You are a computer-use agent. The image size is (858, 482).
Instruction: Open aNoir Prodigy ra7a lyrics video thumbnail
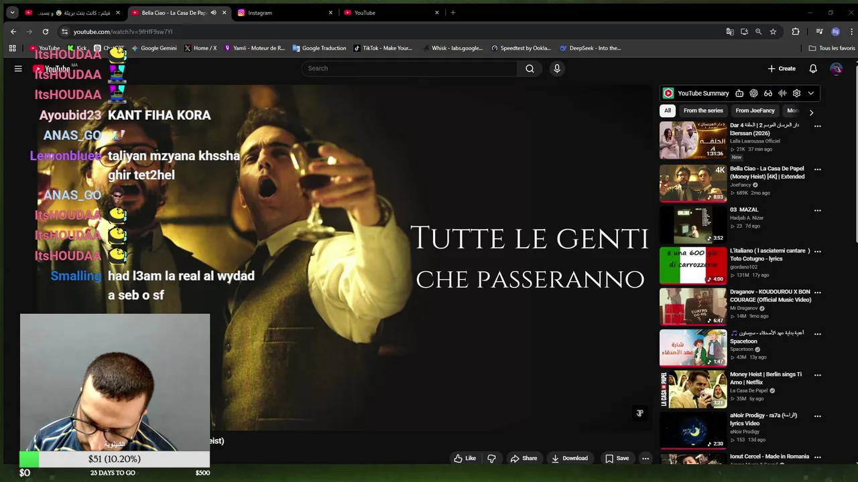click(x=692, y=430)
